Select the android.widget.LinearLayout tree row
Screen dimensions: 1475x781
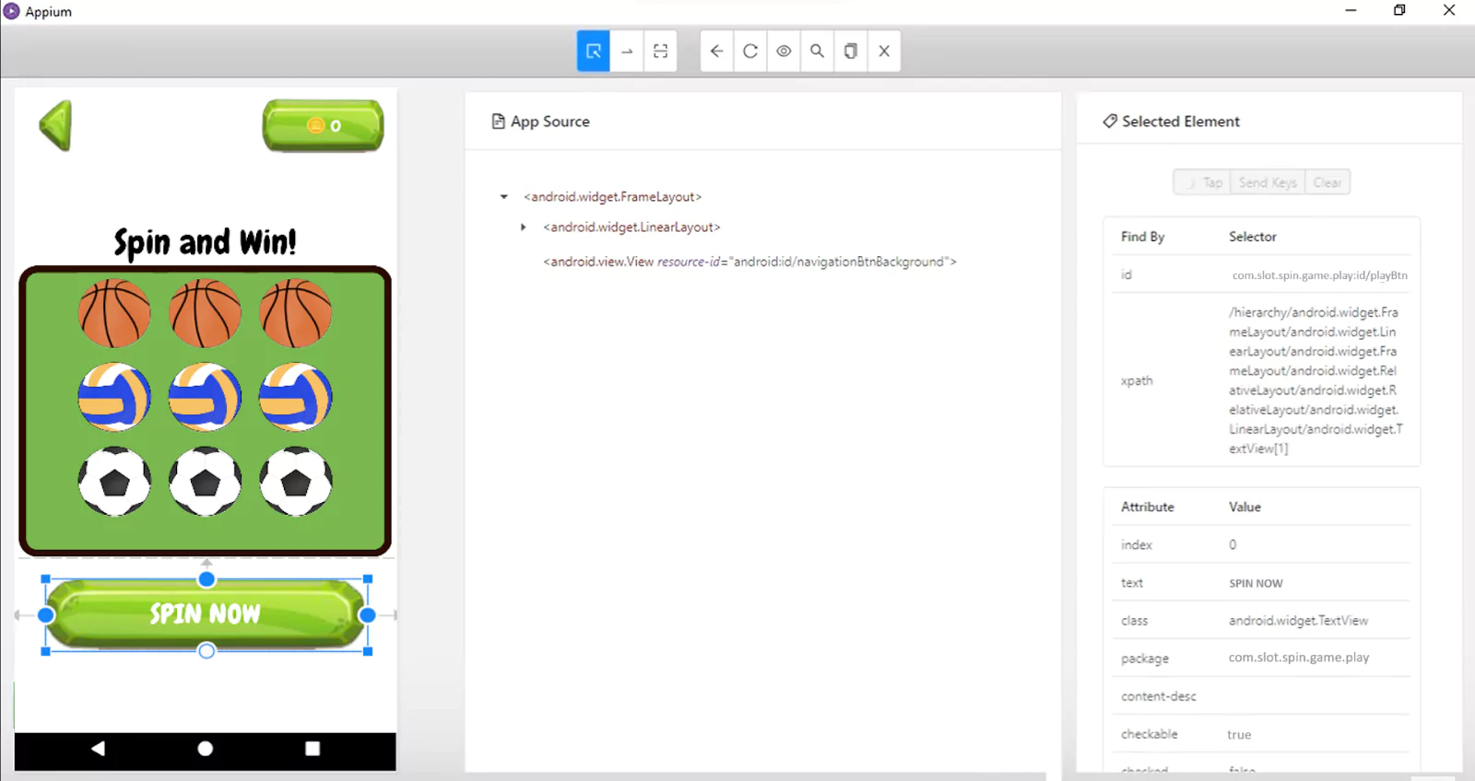[631, 227]
